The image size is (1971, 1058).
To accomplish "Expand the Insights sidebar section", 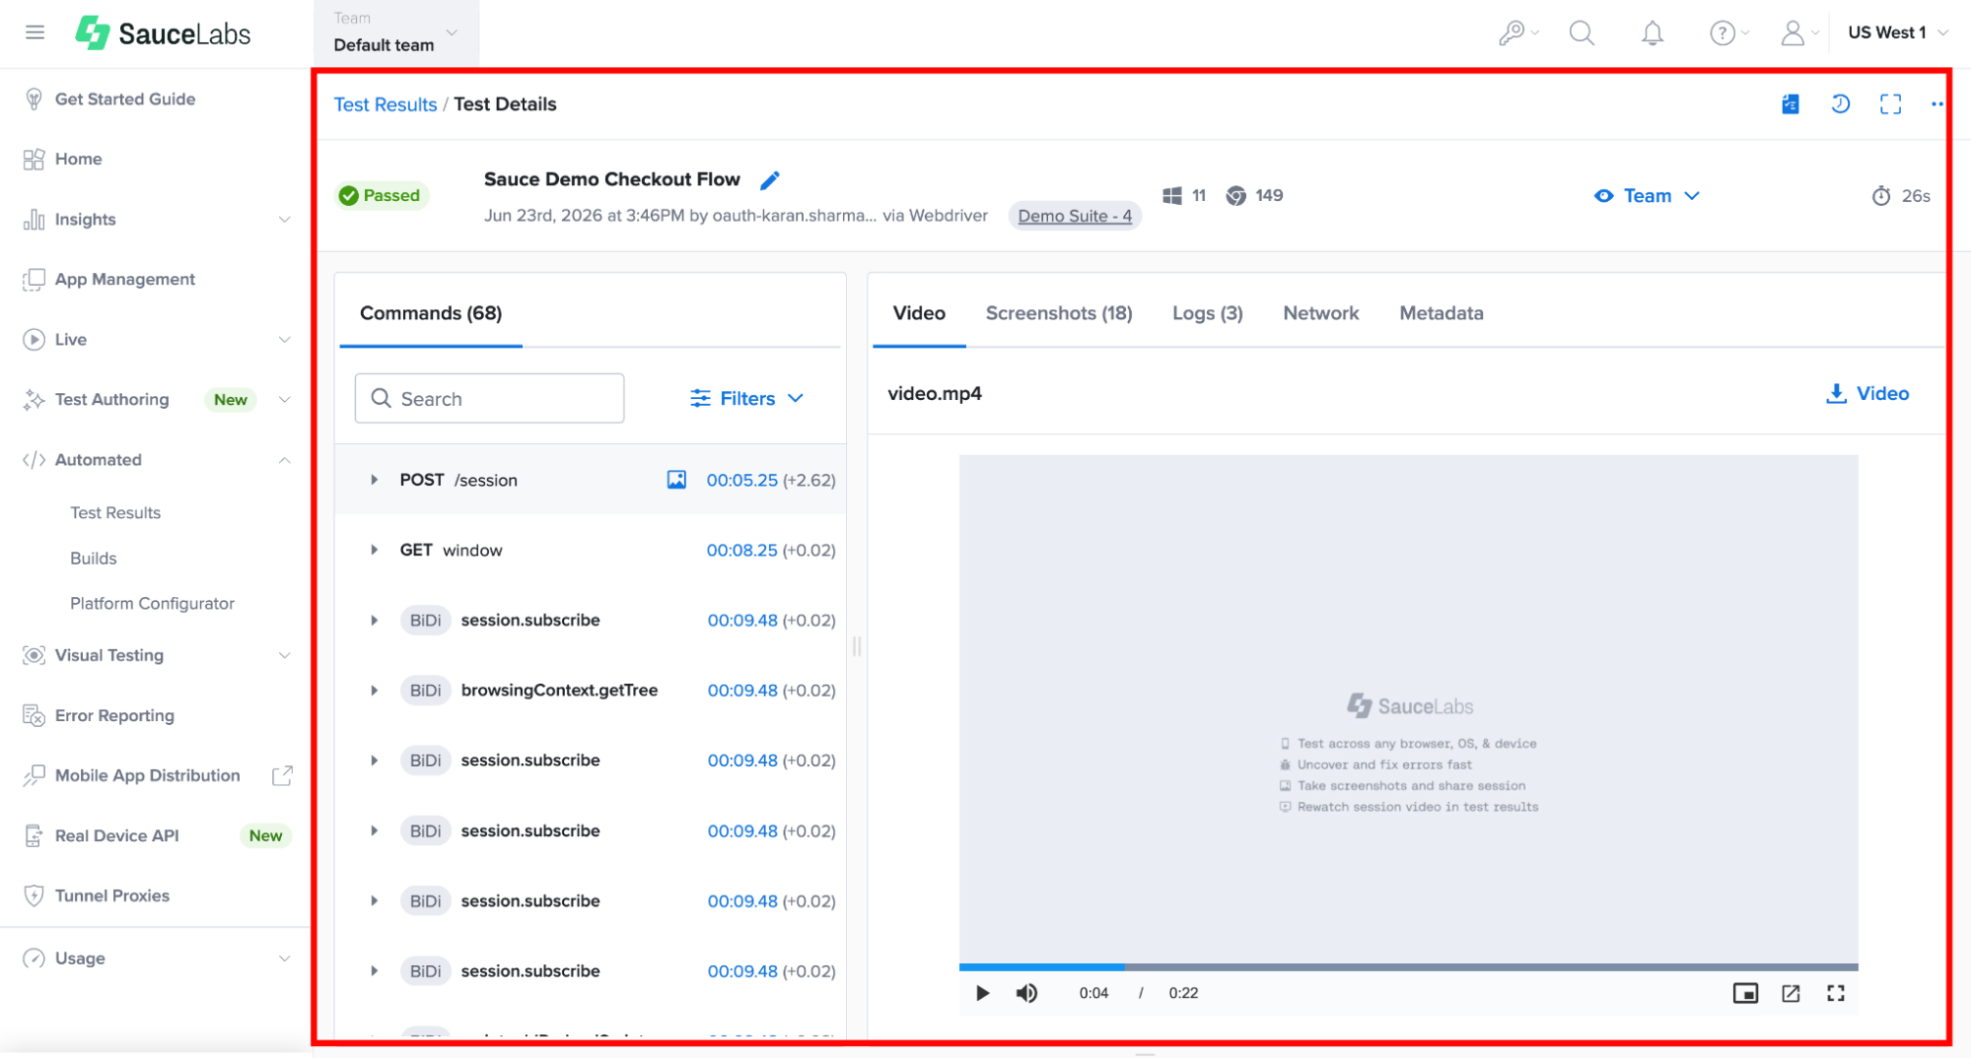I will (284, 219).
